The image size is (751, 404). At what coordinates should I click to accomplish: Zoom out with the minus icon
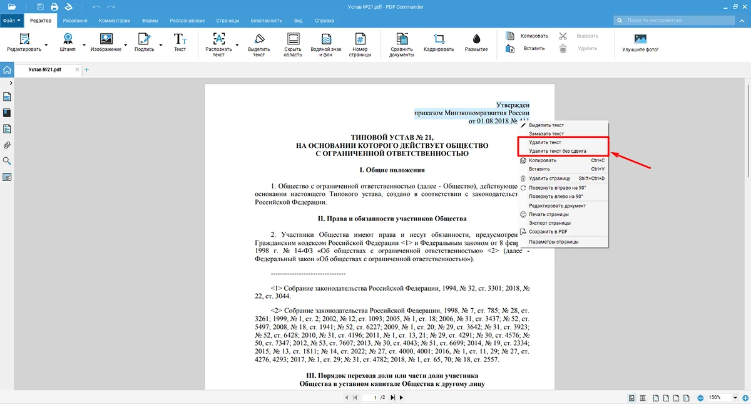click(700, 398)
